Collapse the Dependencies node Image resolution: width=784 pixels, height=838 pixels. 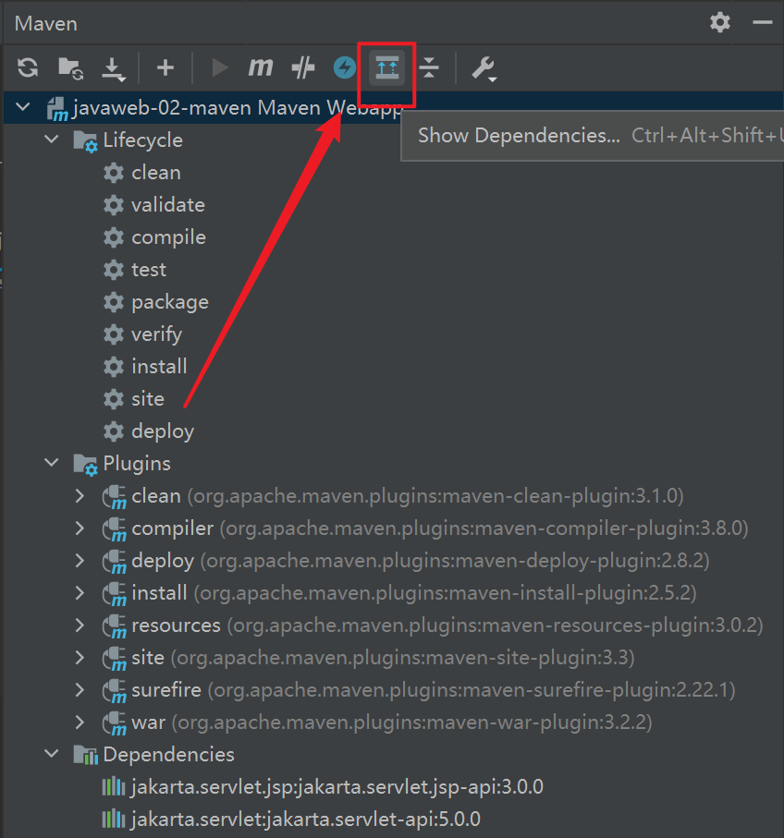[x=52, y=754]
